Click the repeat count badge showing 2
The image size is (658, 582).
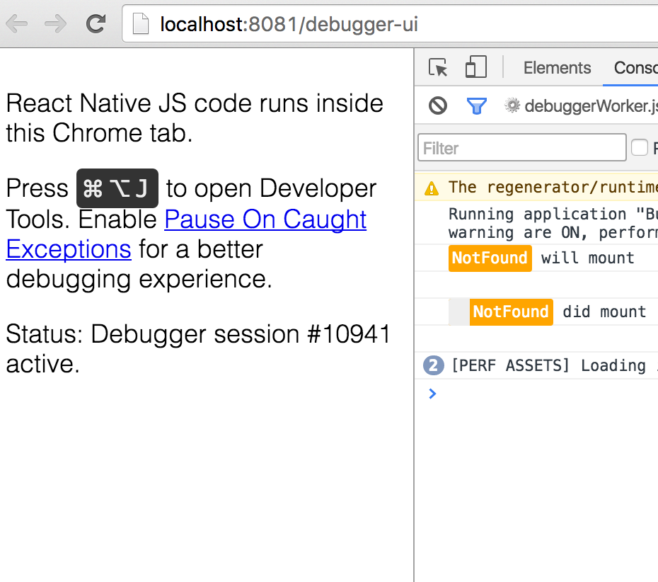(434, 365)
